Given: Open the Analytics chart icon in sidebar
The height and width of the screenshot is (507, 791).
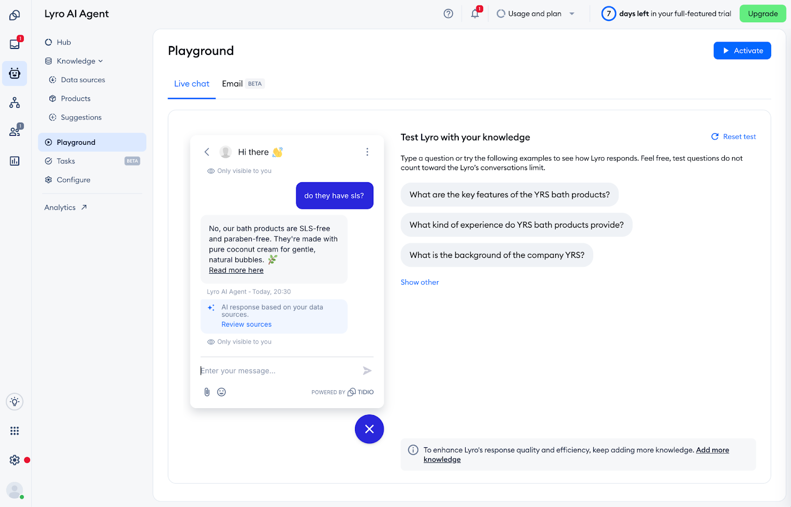Looking at the screenshot, I should (x=14, y=161).
